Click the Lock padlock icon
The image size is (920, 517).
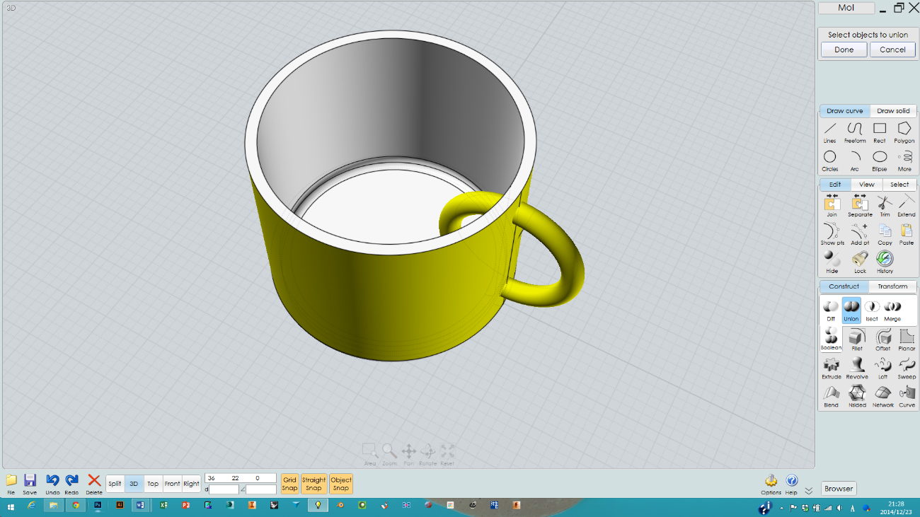point(860,262)
